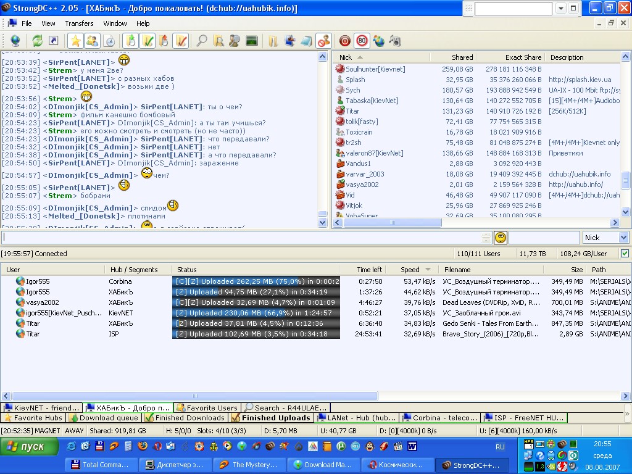Open the Help menu
Image resolution: width=632 pixels, height=474 pixels.
(143, 23)
